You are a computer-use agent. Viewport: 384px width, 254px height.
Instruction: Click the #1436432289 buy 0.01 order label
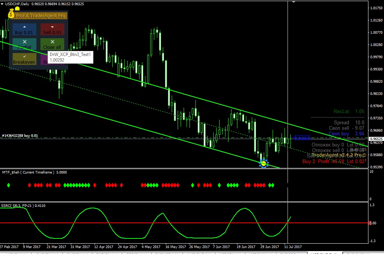[20, 136]
